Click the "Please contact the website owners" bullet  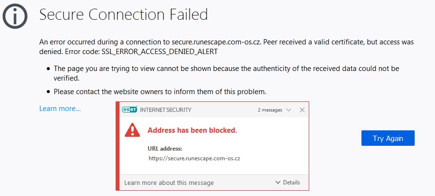pos(160,91)
